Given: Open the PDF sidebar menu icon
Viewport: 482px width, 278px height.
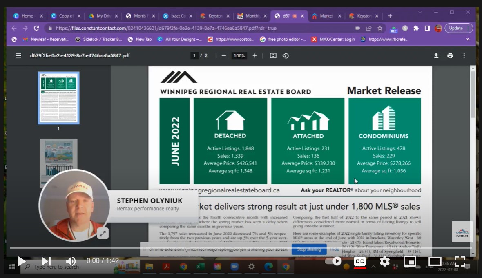Looking at the screenshot, I should tap(18, 55).
